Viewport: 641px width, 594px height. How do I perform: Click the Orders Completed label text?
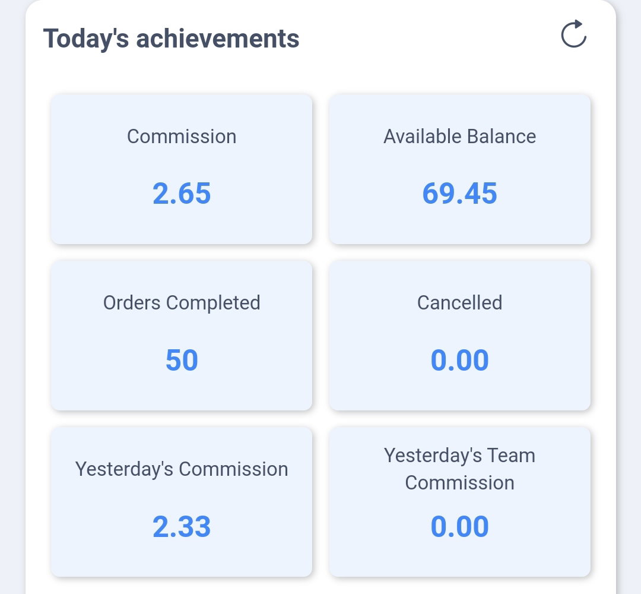click(182, 303)
